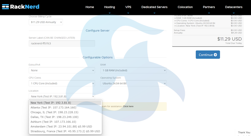Open the Colocation menu
Image resolution: width=251 pixels, height=136 pixels.
click(185, 7)
